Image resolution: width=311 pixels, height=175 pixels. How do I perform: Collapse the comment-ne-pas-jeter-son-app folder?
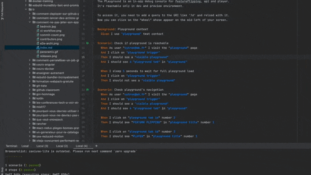click(30, 22)
